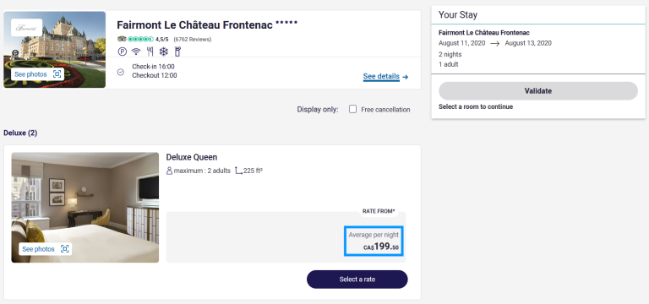Click the restaurant fork and knife icon
The height and width of the screenshot is (304, 649).
tap(150, 52)
